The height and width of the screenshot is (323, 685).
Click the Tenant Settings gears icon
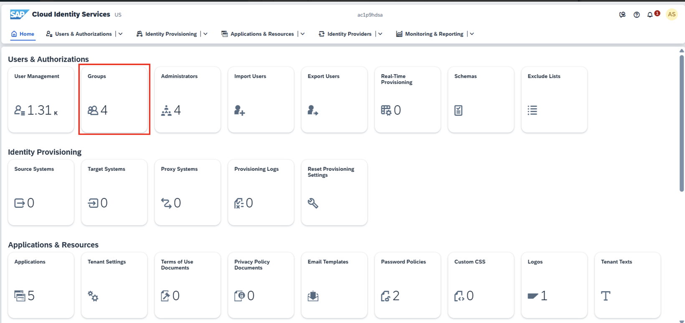coord(93,296)
